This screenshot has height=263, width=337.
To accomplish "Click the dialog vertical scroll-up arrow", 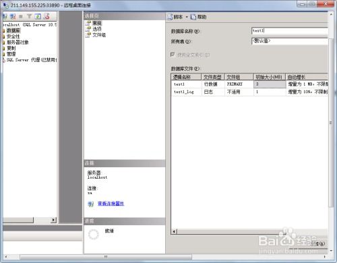I will pos(331,14).
